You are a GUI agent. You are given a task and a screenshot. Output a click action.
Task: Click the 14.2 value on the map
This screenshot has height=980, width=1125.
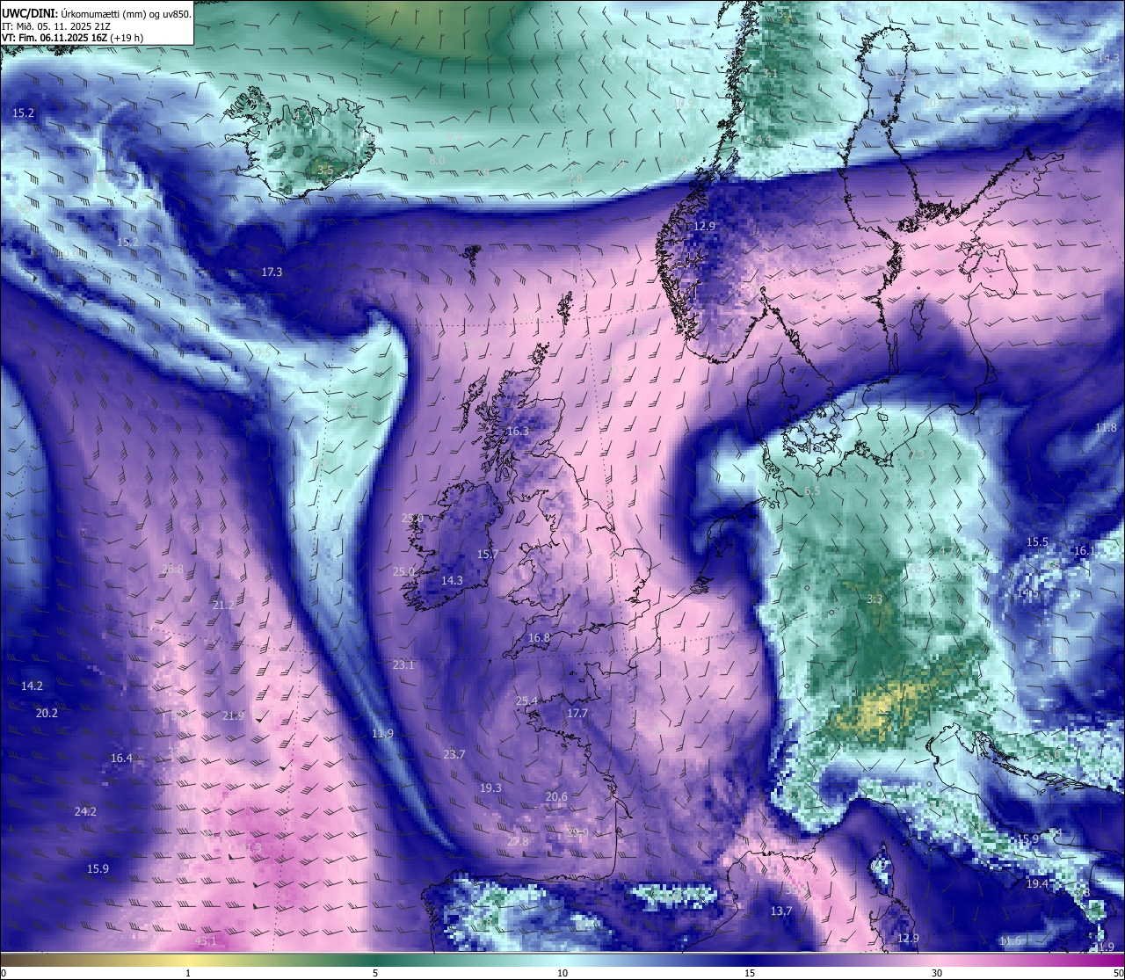click(x=32, y=686)
